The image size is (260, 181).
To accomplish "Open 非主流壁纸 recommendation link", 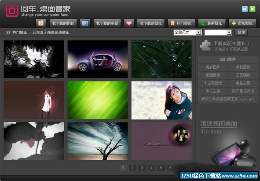I will point(213,83).
